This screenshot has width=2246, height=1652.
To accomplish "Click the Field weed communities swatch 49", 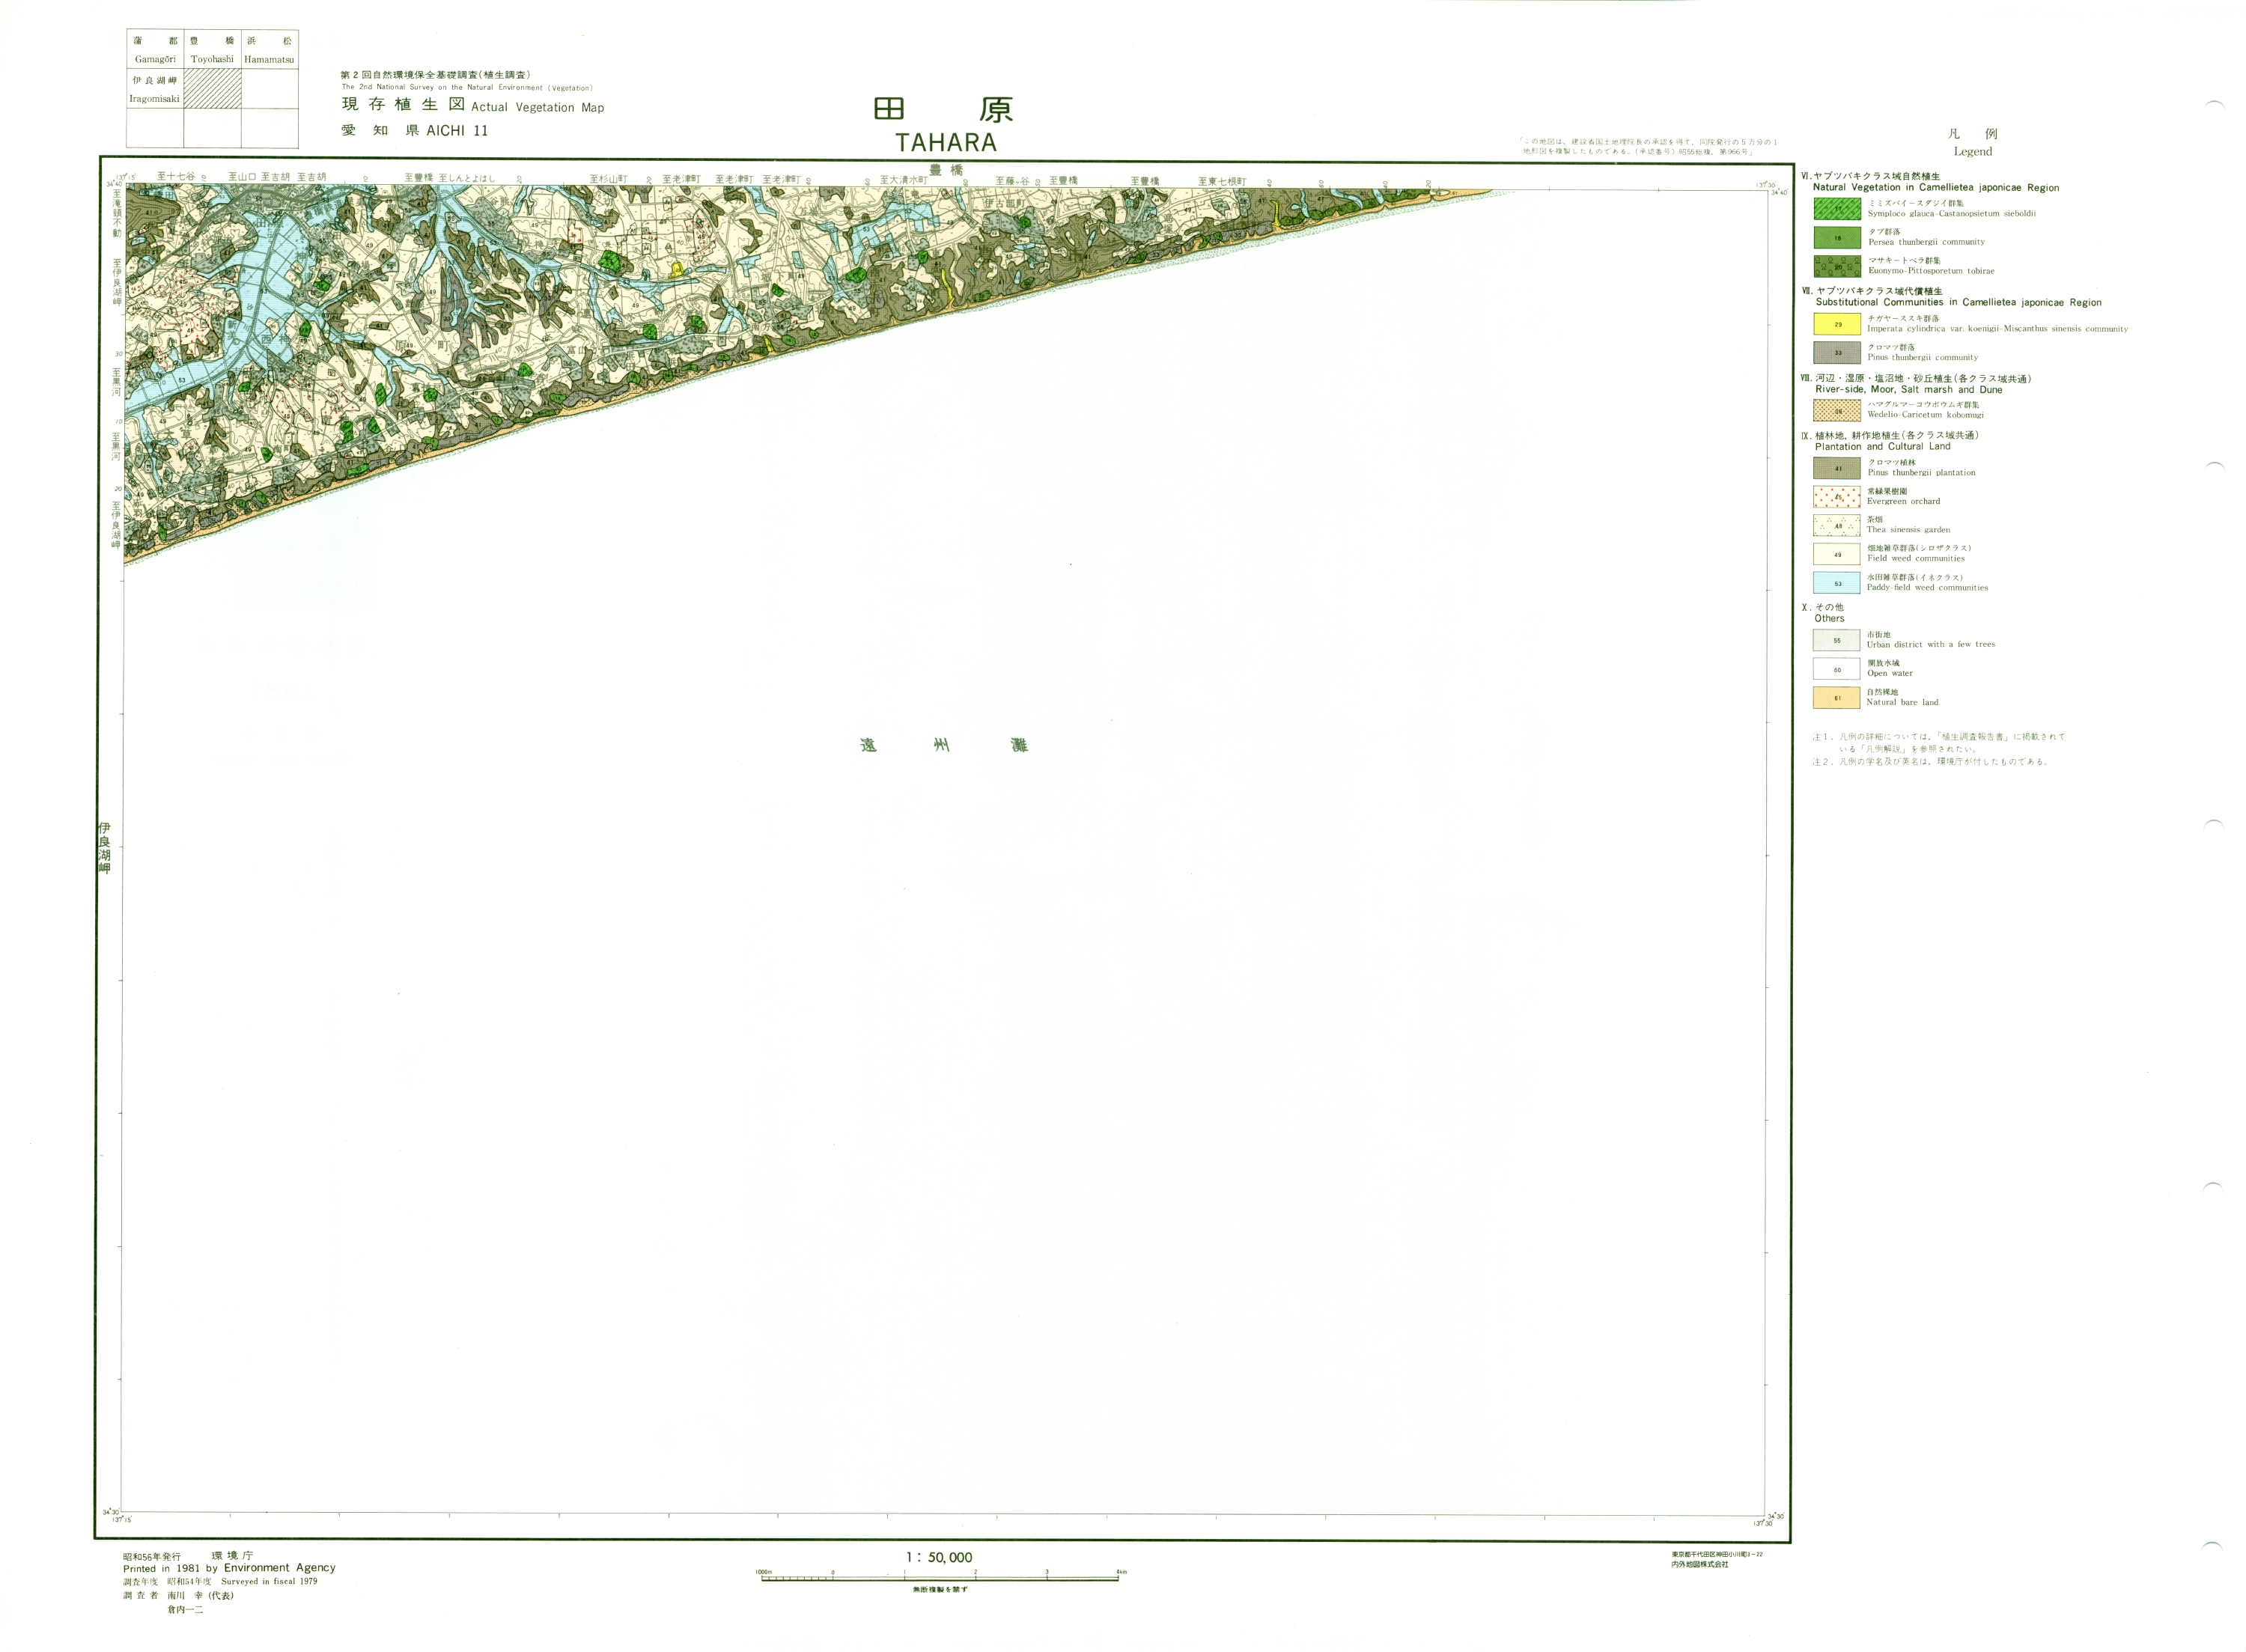I will coord(1837,554).
